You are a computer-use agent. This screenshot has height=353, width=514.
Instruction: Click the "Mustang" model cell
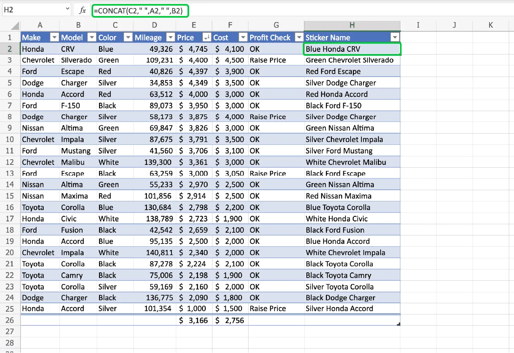click(78, 151)
